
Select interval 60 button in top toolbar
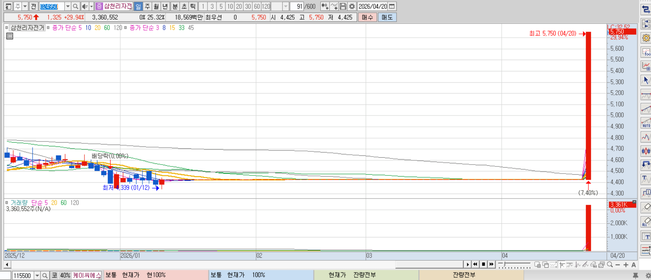click(x=257, y=6)
